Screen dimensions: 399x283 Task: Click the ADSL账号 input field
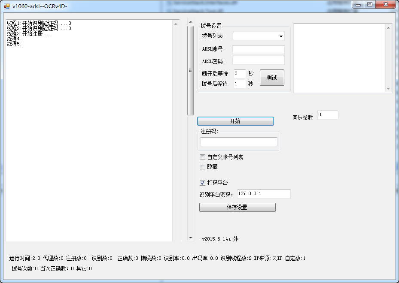pos(258,49)
